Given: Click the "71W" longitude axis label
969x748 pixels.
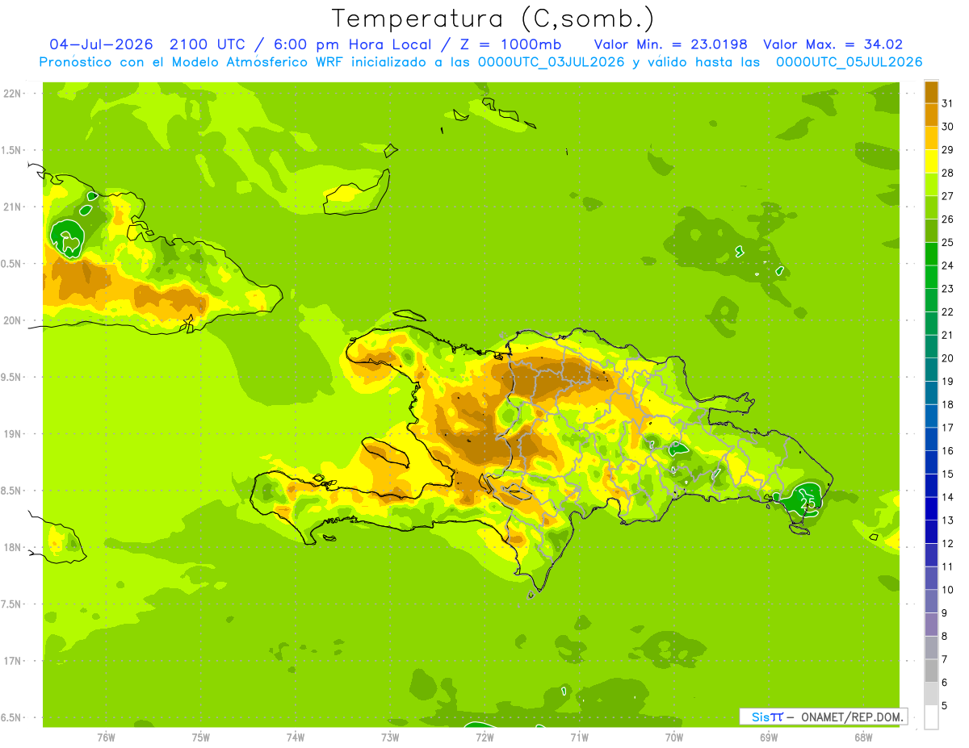Looking at the screenshot, I should pos(579,738).
